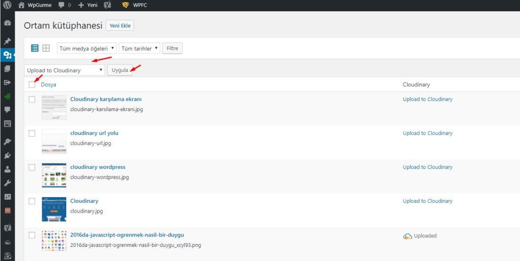Open the WPFC cache menu
Image resolution: width=520 pixels, height=261 pixels.
(x=134, y=5)
